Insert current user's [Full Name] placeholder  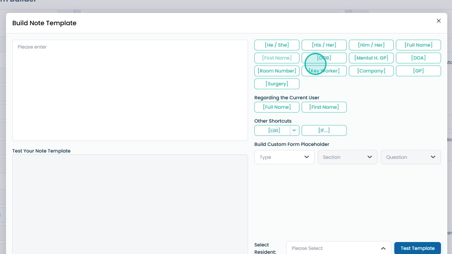pyautogui.click(x=277, y=107)
